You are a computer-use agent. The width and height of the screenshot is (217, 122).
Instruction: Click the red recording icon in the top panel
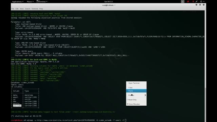pos(188,1)
